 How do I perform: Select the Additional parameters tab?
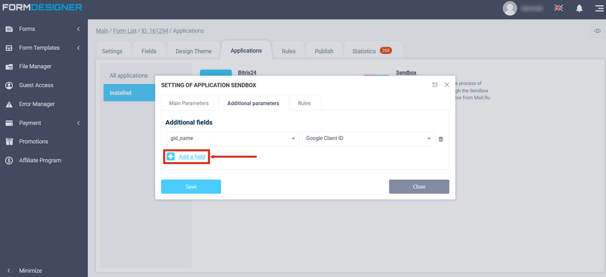(x=253, y=103)
